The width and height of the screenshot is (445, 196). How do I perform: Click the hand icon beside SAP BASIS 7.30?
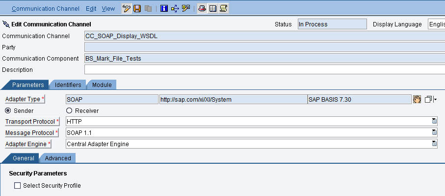[417, 99]
